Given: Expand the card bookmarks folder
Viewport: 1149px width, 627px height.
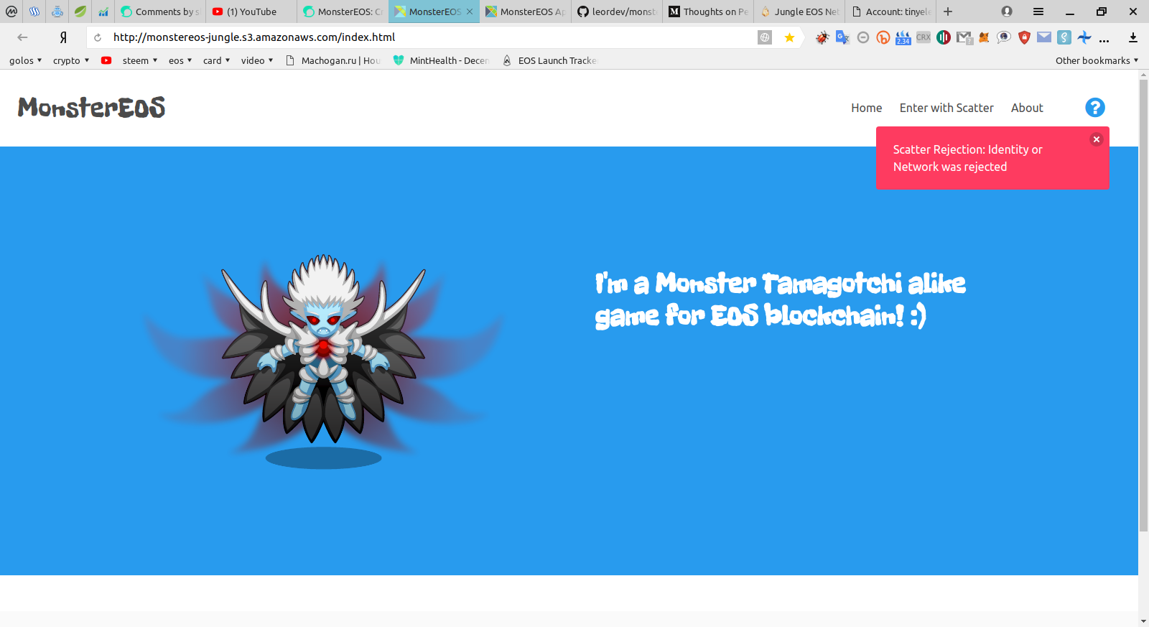Looking at the screenshot, I should pos(216,60).
